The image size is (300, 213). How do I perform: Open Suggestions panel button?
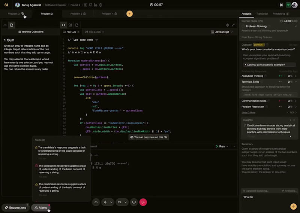[15, 208]
